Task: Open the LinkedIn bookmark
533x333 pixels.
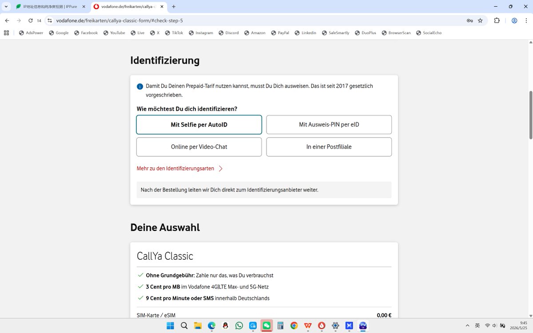Action: (x=305, y=32)
